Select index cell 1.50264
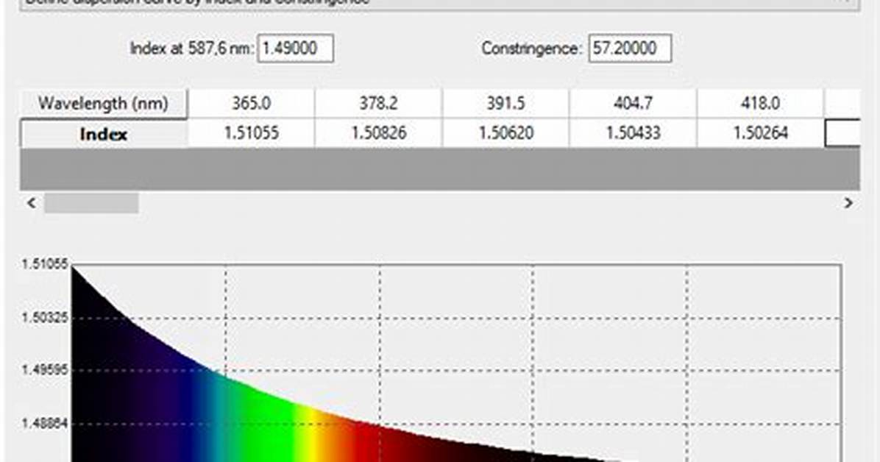 click(761, 133)
